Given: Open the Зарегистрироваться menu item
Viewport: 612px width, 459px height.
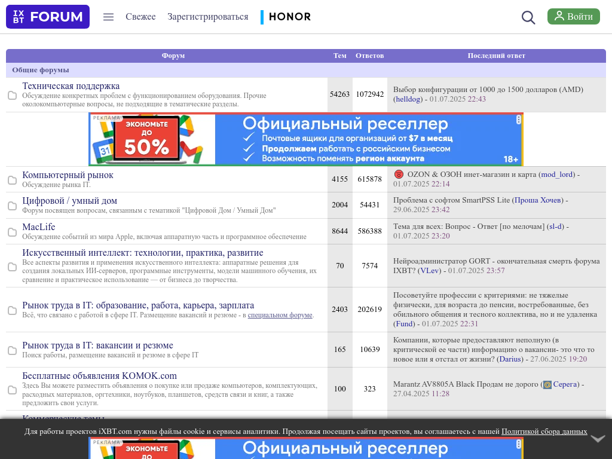Looking at the screenshot, I should point(207,17).
